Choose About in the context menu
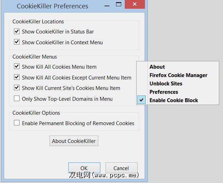 157,67
